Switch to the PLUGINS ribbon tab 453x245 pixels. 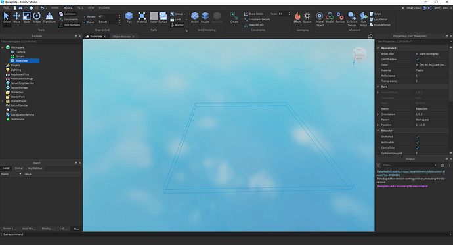104,7
